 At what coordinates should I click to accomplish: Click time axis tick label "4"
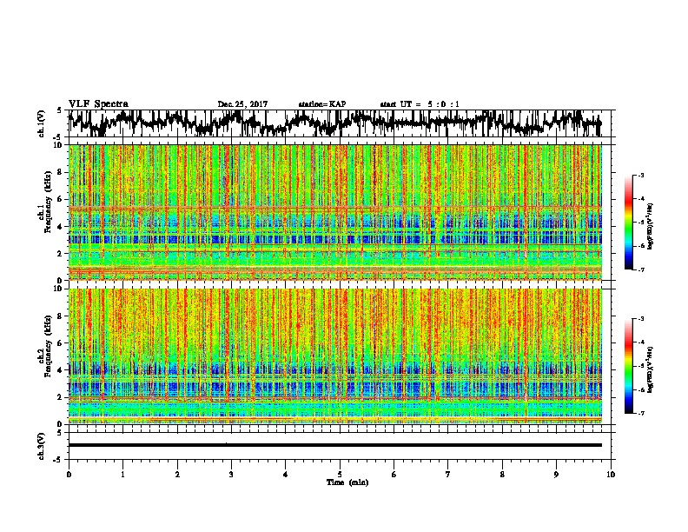286,475
